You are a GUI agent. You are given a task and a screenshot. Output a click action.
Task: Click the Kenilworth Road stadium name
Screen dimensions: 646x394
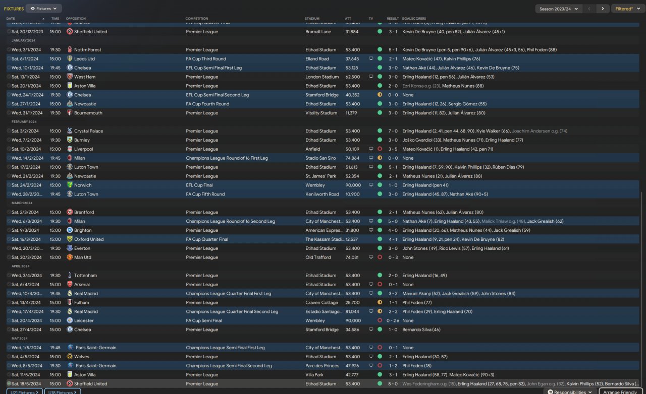click(x=322, y=194)
